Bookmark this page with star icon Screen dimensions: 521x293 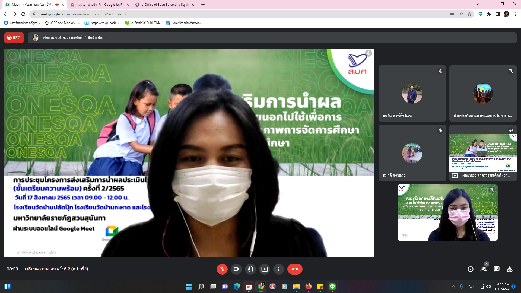[x=469, y=14]
